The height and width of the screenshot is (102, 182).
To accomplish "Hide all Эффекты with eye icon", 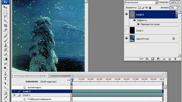I will tap(135, 20).
